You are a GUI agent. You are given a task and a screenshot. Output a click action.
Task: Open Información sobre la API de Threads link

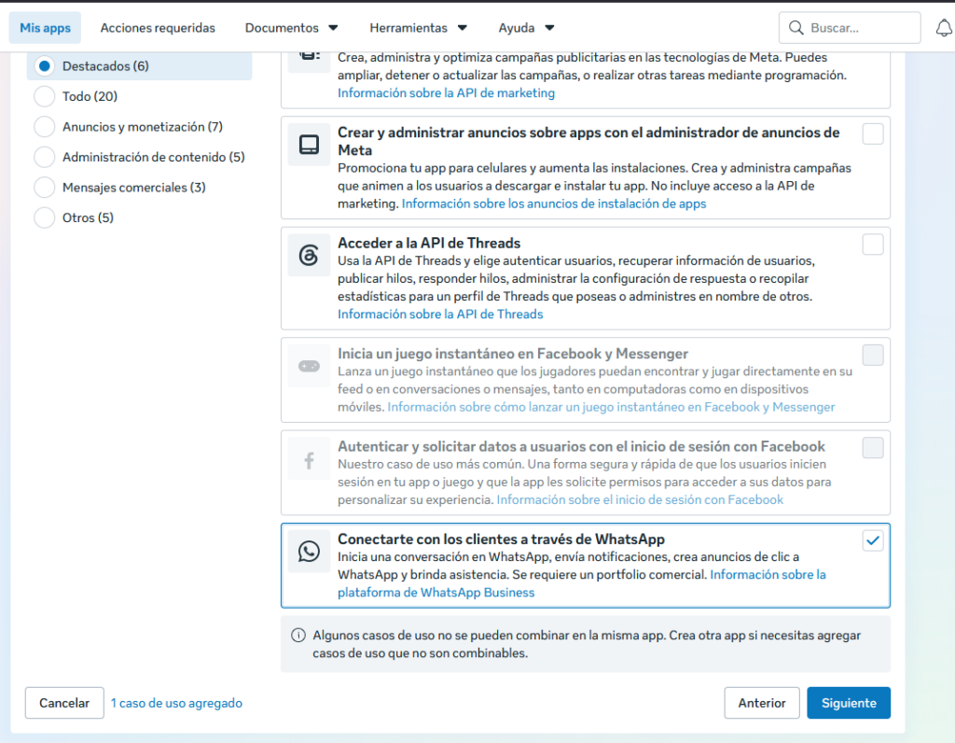coord(440,314)
